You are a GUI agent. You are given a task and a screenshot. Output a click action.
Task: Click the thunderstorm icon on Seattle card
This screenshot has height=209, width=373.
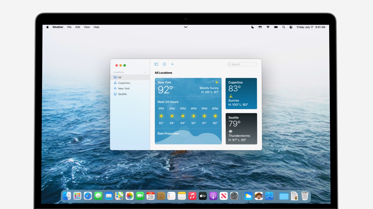click(231, 132)
